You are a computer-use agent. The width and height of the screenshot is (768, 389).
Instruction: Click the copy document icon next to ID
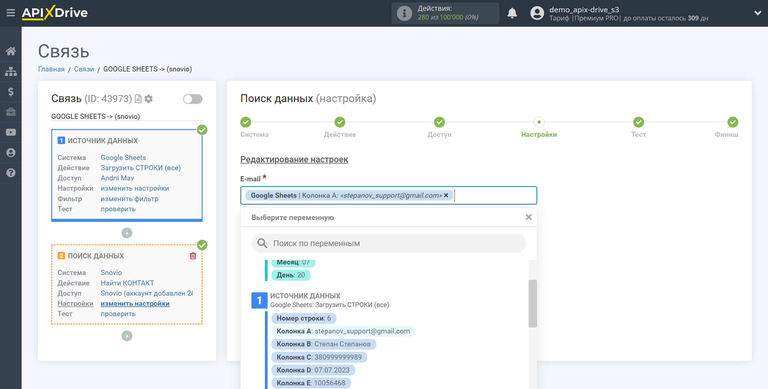(x=138, y=99)
